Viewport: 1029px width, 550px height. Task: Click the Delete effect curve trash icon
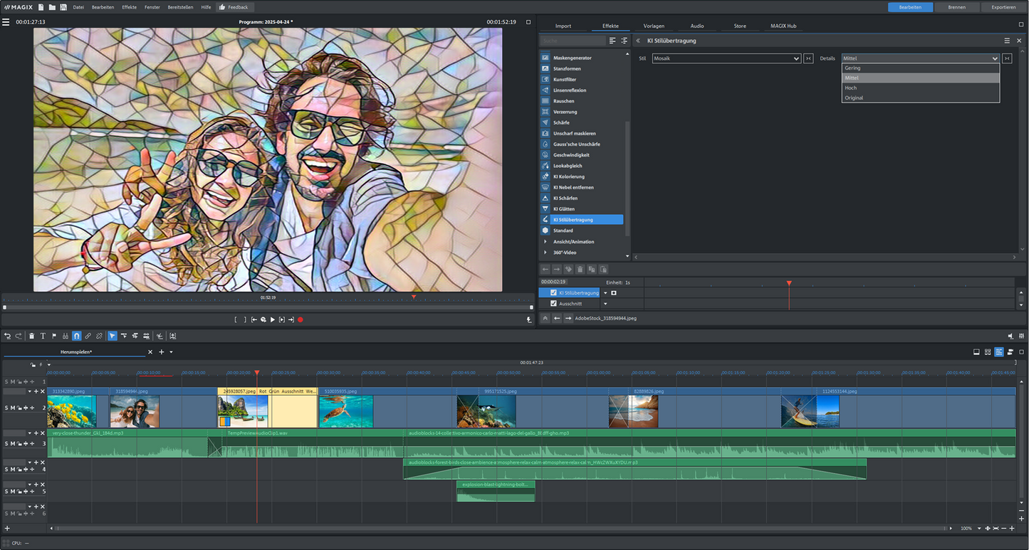tap(580, 269)
